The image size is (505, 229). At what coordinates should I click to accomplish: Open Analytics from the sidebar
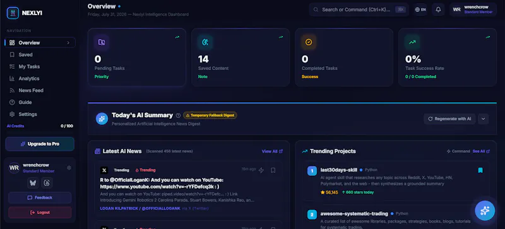tap(40, 79)
